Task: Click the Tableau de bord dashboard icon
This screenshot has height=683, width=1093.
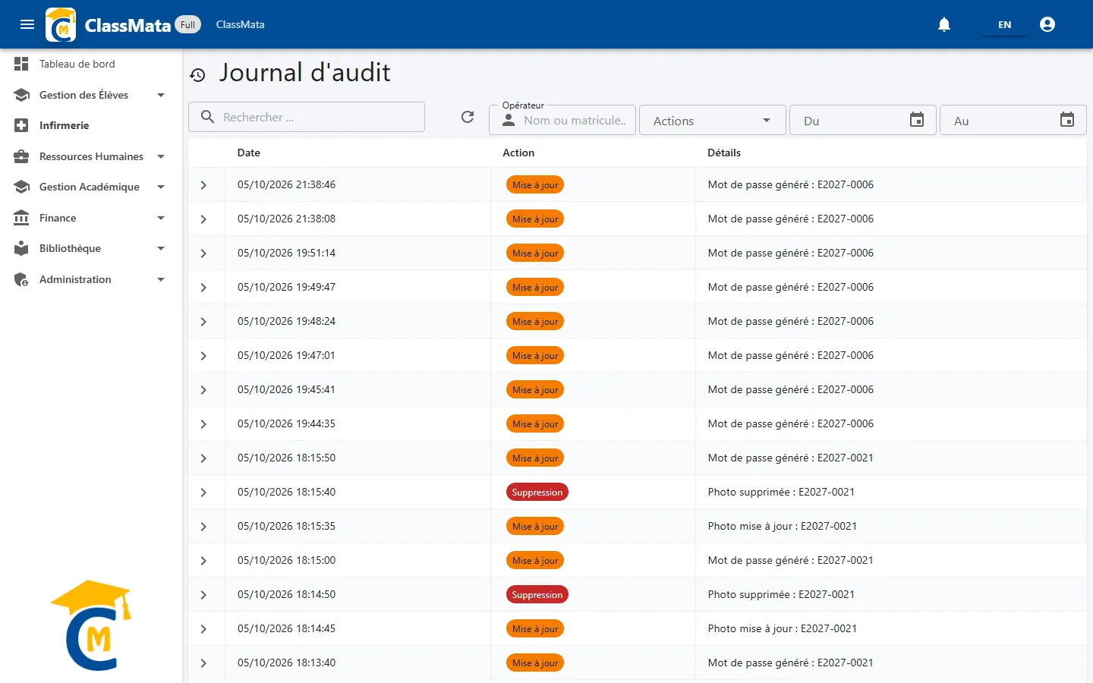Action: tap(21, 64)
